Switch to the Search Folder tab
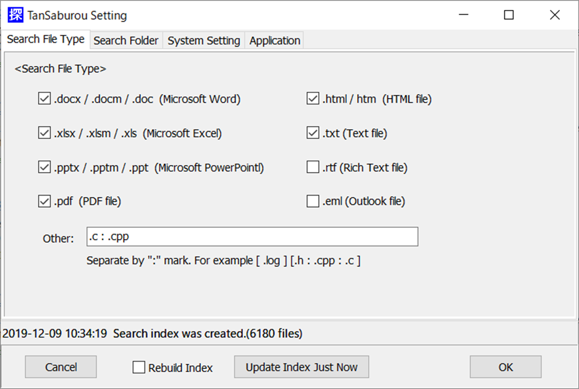 [x=126, y=41]
